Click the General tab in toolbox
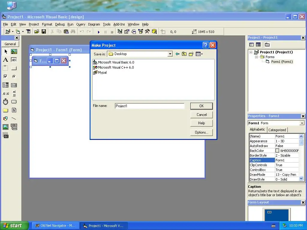 [10, 44]
